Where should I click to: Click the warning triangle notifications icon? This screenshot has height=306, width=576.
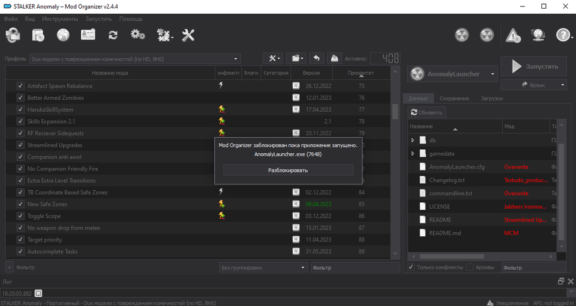pyautogui.click(x=513, y=35)
